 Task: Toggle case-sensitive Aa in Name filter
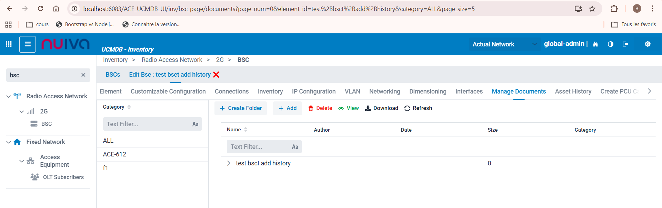click(295, 147)
